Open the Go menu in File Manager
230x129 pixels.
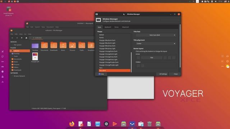[25, 34]
